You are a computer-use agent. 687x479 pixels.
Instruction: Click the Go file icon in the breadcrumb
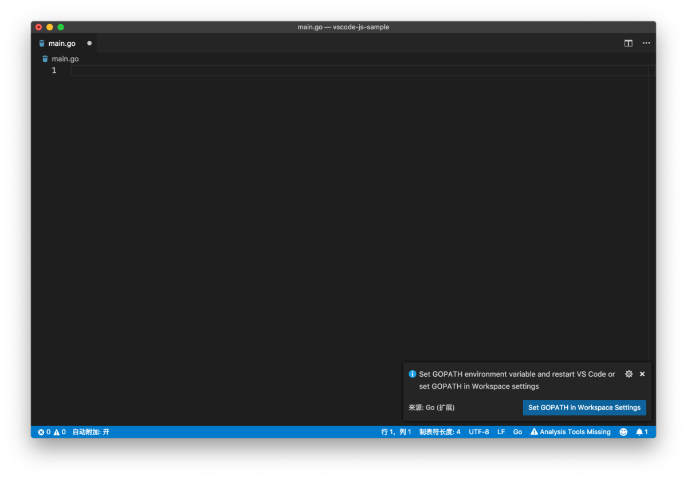(x=45, y=59)
